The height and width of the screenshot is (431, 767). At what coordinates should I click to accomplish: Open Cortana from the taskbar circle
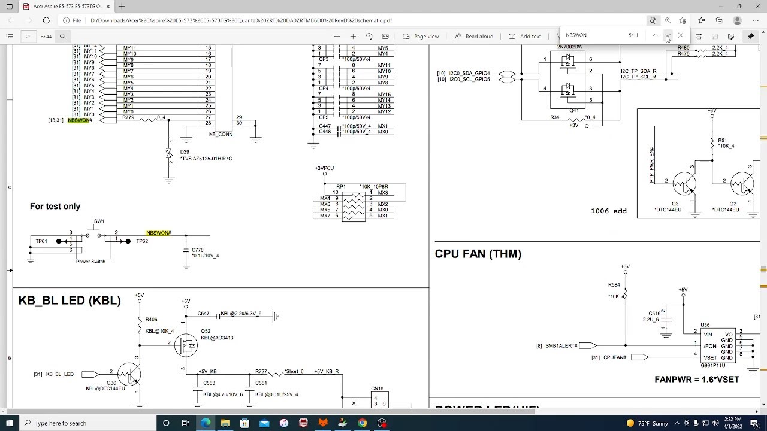pos(167,423)
